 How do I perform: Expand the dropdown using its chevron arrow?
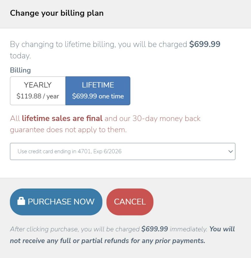(231, 151)
